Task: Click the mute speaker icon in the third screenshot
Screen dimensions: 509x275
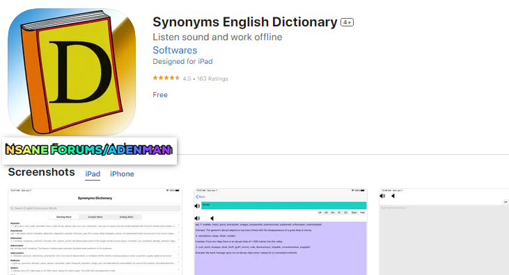Action: (393, 196)
